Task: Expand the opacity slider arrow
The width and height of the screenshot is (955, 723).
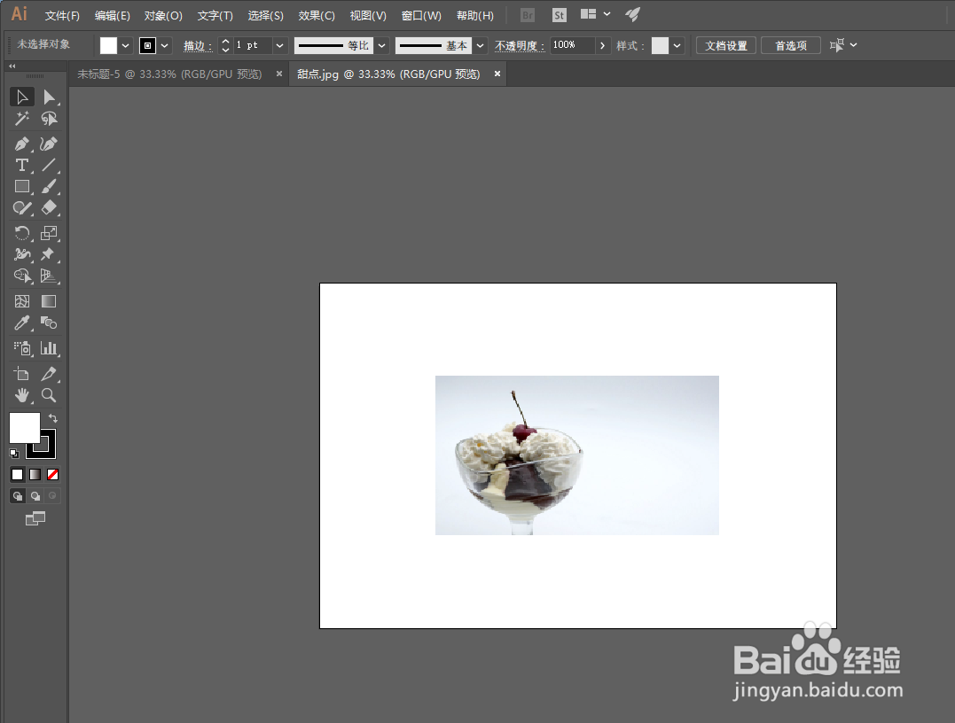Action: (602, 46)
